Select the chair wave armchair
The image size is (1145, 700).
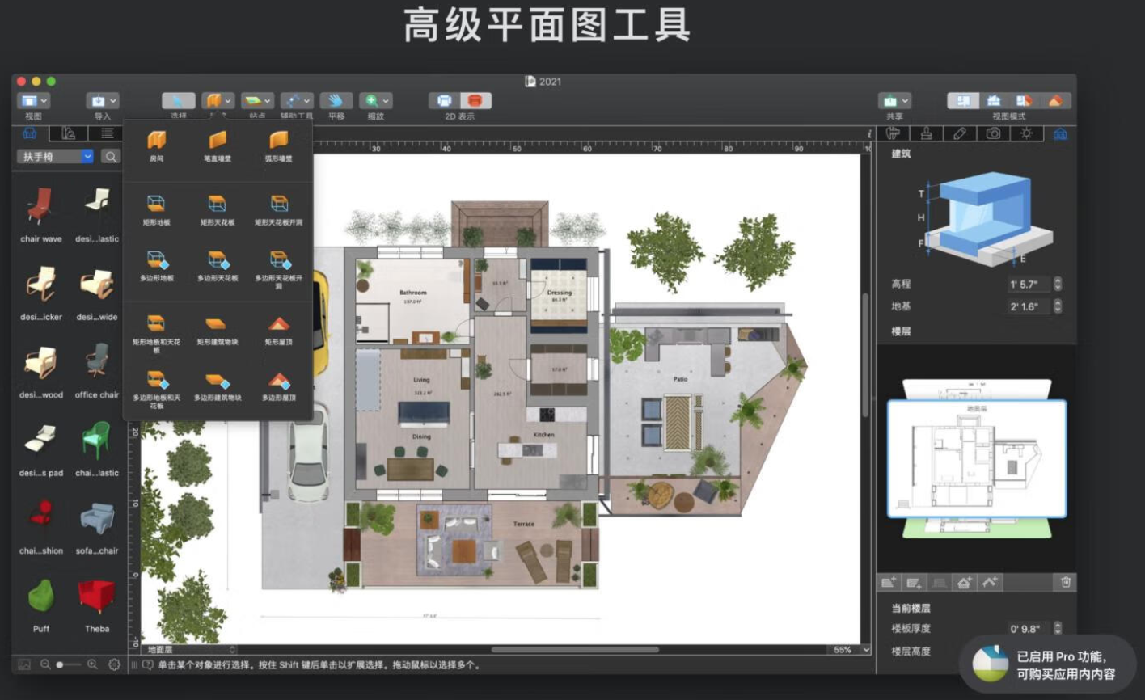coord(40,213)
